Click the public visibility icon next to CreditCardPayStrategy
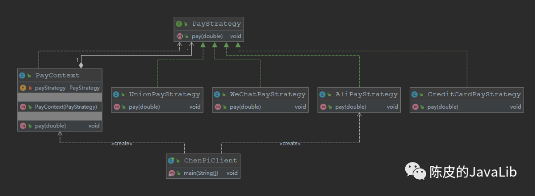The height and width of the screenshot is (196, 535). point(422,95)
